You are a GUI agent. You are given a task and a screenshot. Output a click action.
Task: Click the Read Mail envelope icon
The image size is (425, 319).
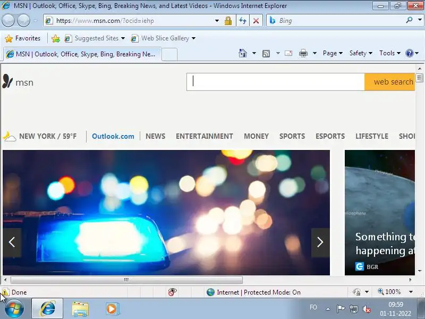[288, 53]
